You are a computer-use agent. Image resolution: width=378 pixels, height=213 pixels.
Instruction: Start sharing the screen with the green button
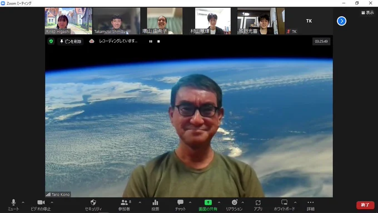coord(208,205)
